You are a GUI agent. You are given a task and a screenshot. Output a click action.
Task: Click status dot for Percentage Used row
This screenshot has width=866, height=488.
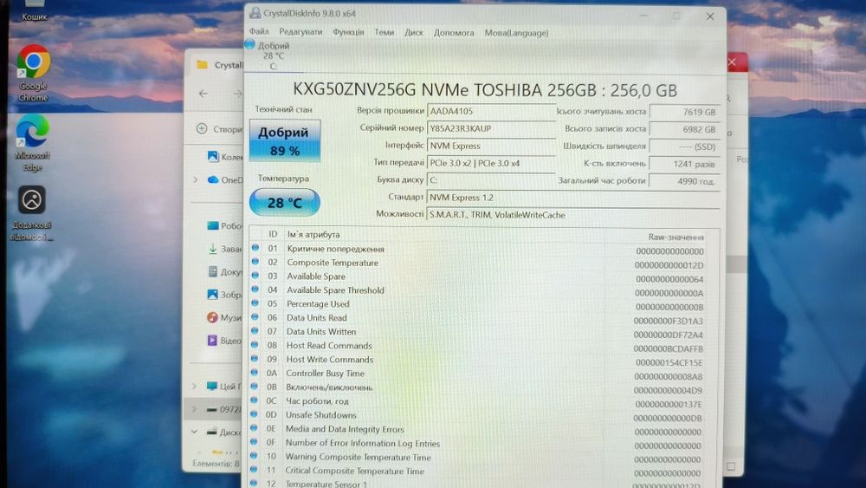pyautogui.click(x=255, y=303)
